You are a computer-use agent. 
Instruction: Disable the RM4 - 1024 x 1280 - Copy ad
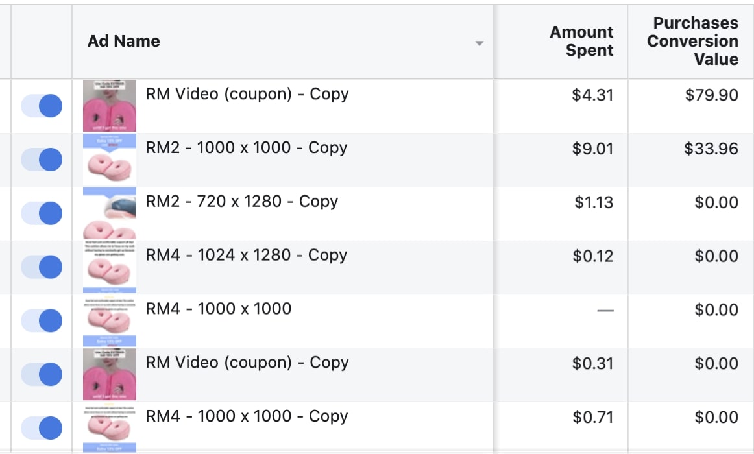pyautogui.click(x=41, y=267)
